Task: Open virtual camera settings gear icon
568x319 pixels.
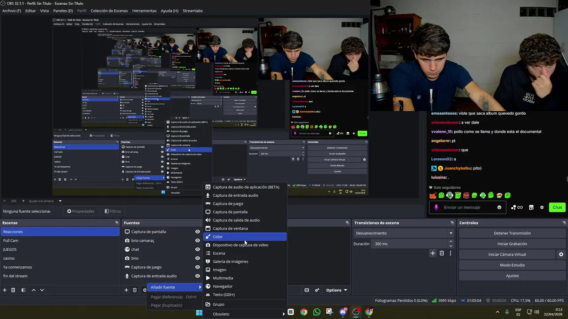Action: [x=561, y=254]
